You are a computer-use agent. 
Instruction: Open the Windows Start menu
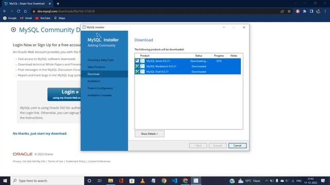(x=5, y=180)
